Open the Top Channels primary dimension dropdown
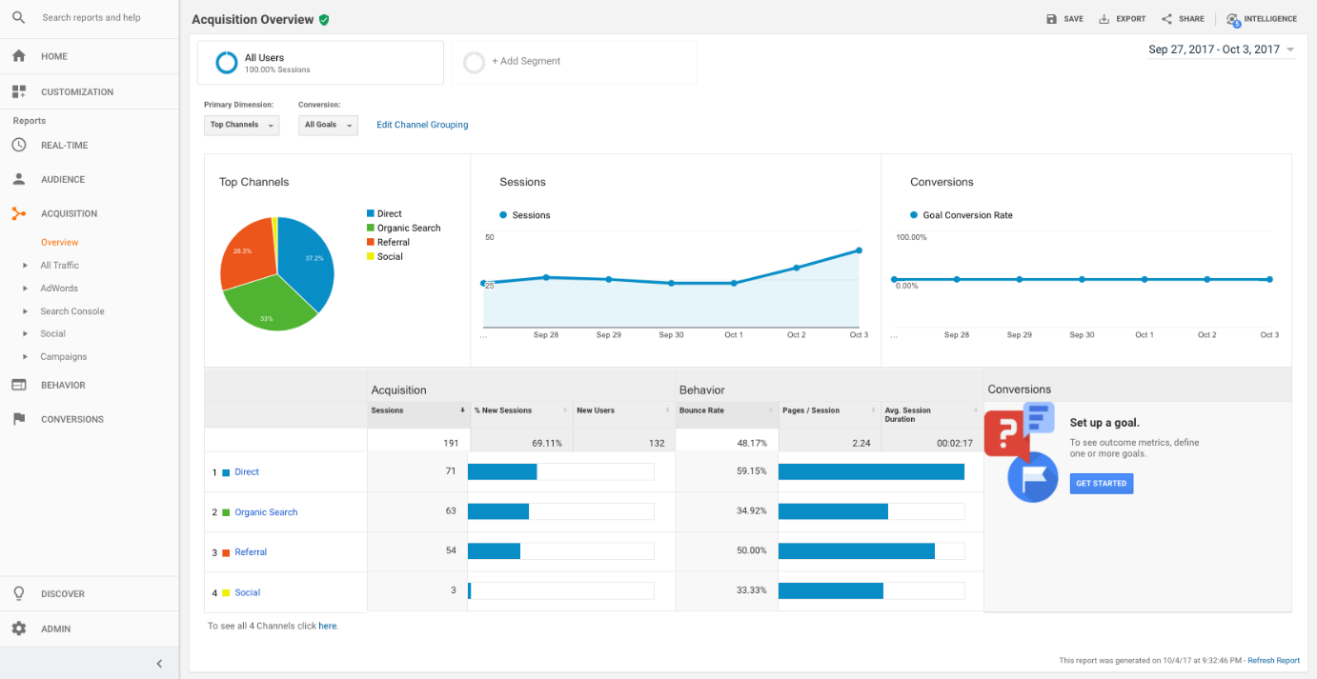Viewport: 1317px width, 679px height. [242, 125]
